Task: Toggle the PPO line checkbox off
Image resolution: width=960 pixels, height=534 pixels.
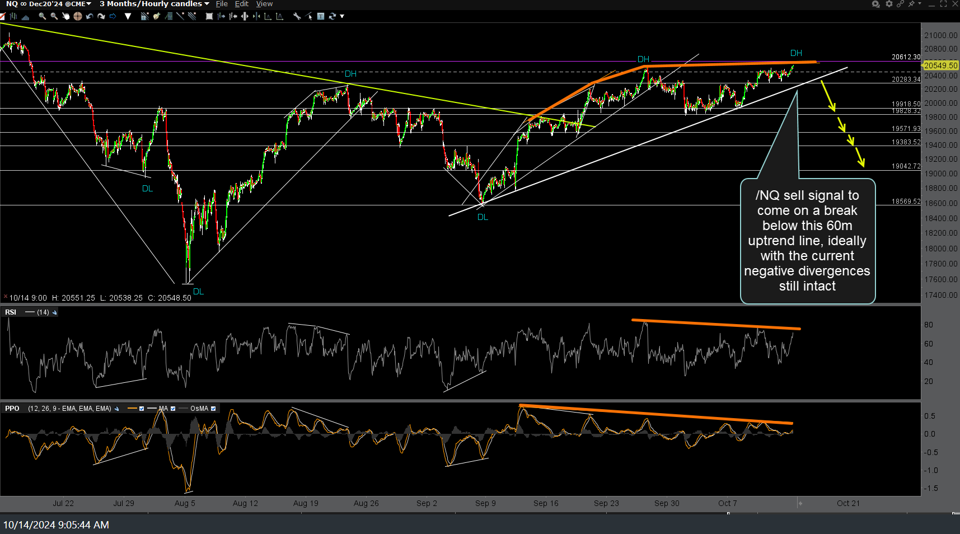Action: click(142, 409)
